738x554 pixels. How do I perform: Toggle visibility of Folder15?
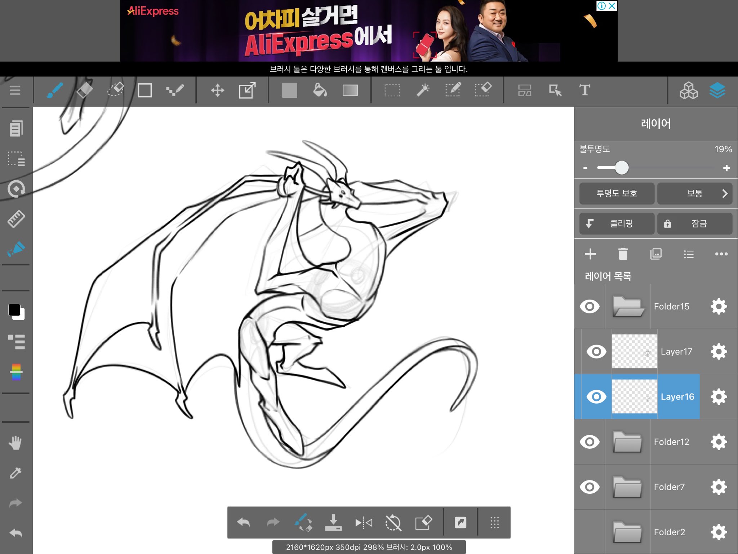[590, 307]
